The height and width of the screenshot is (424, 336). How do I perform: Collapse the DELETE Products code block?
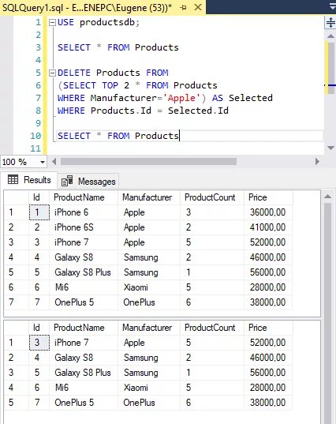[x=52, y=73]
